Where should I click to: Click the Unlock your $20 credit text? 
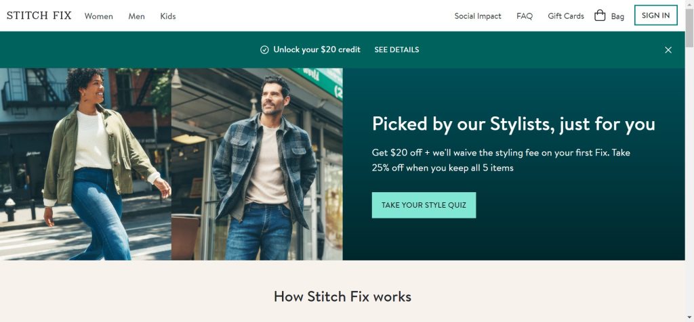[x=317, y=50]
